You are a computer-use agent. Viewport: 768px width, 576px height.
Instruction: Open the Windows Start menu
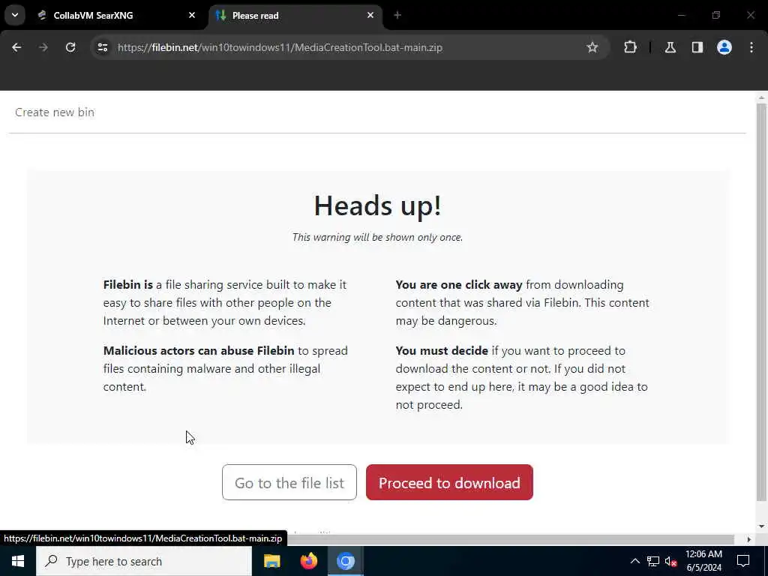pos(18,561)
